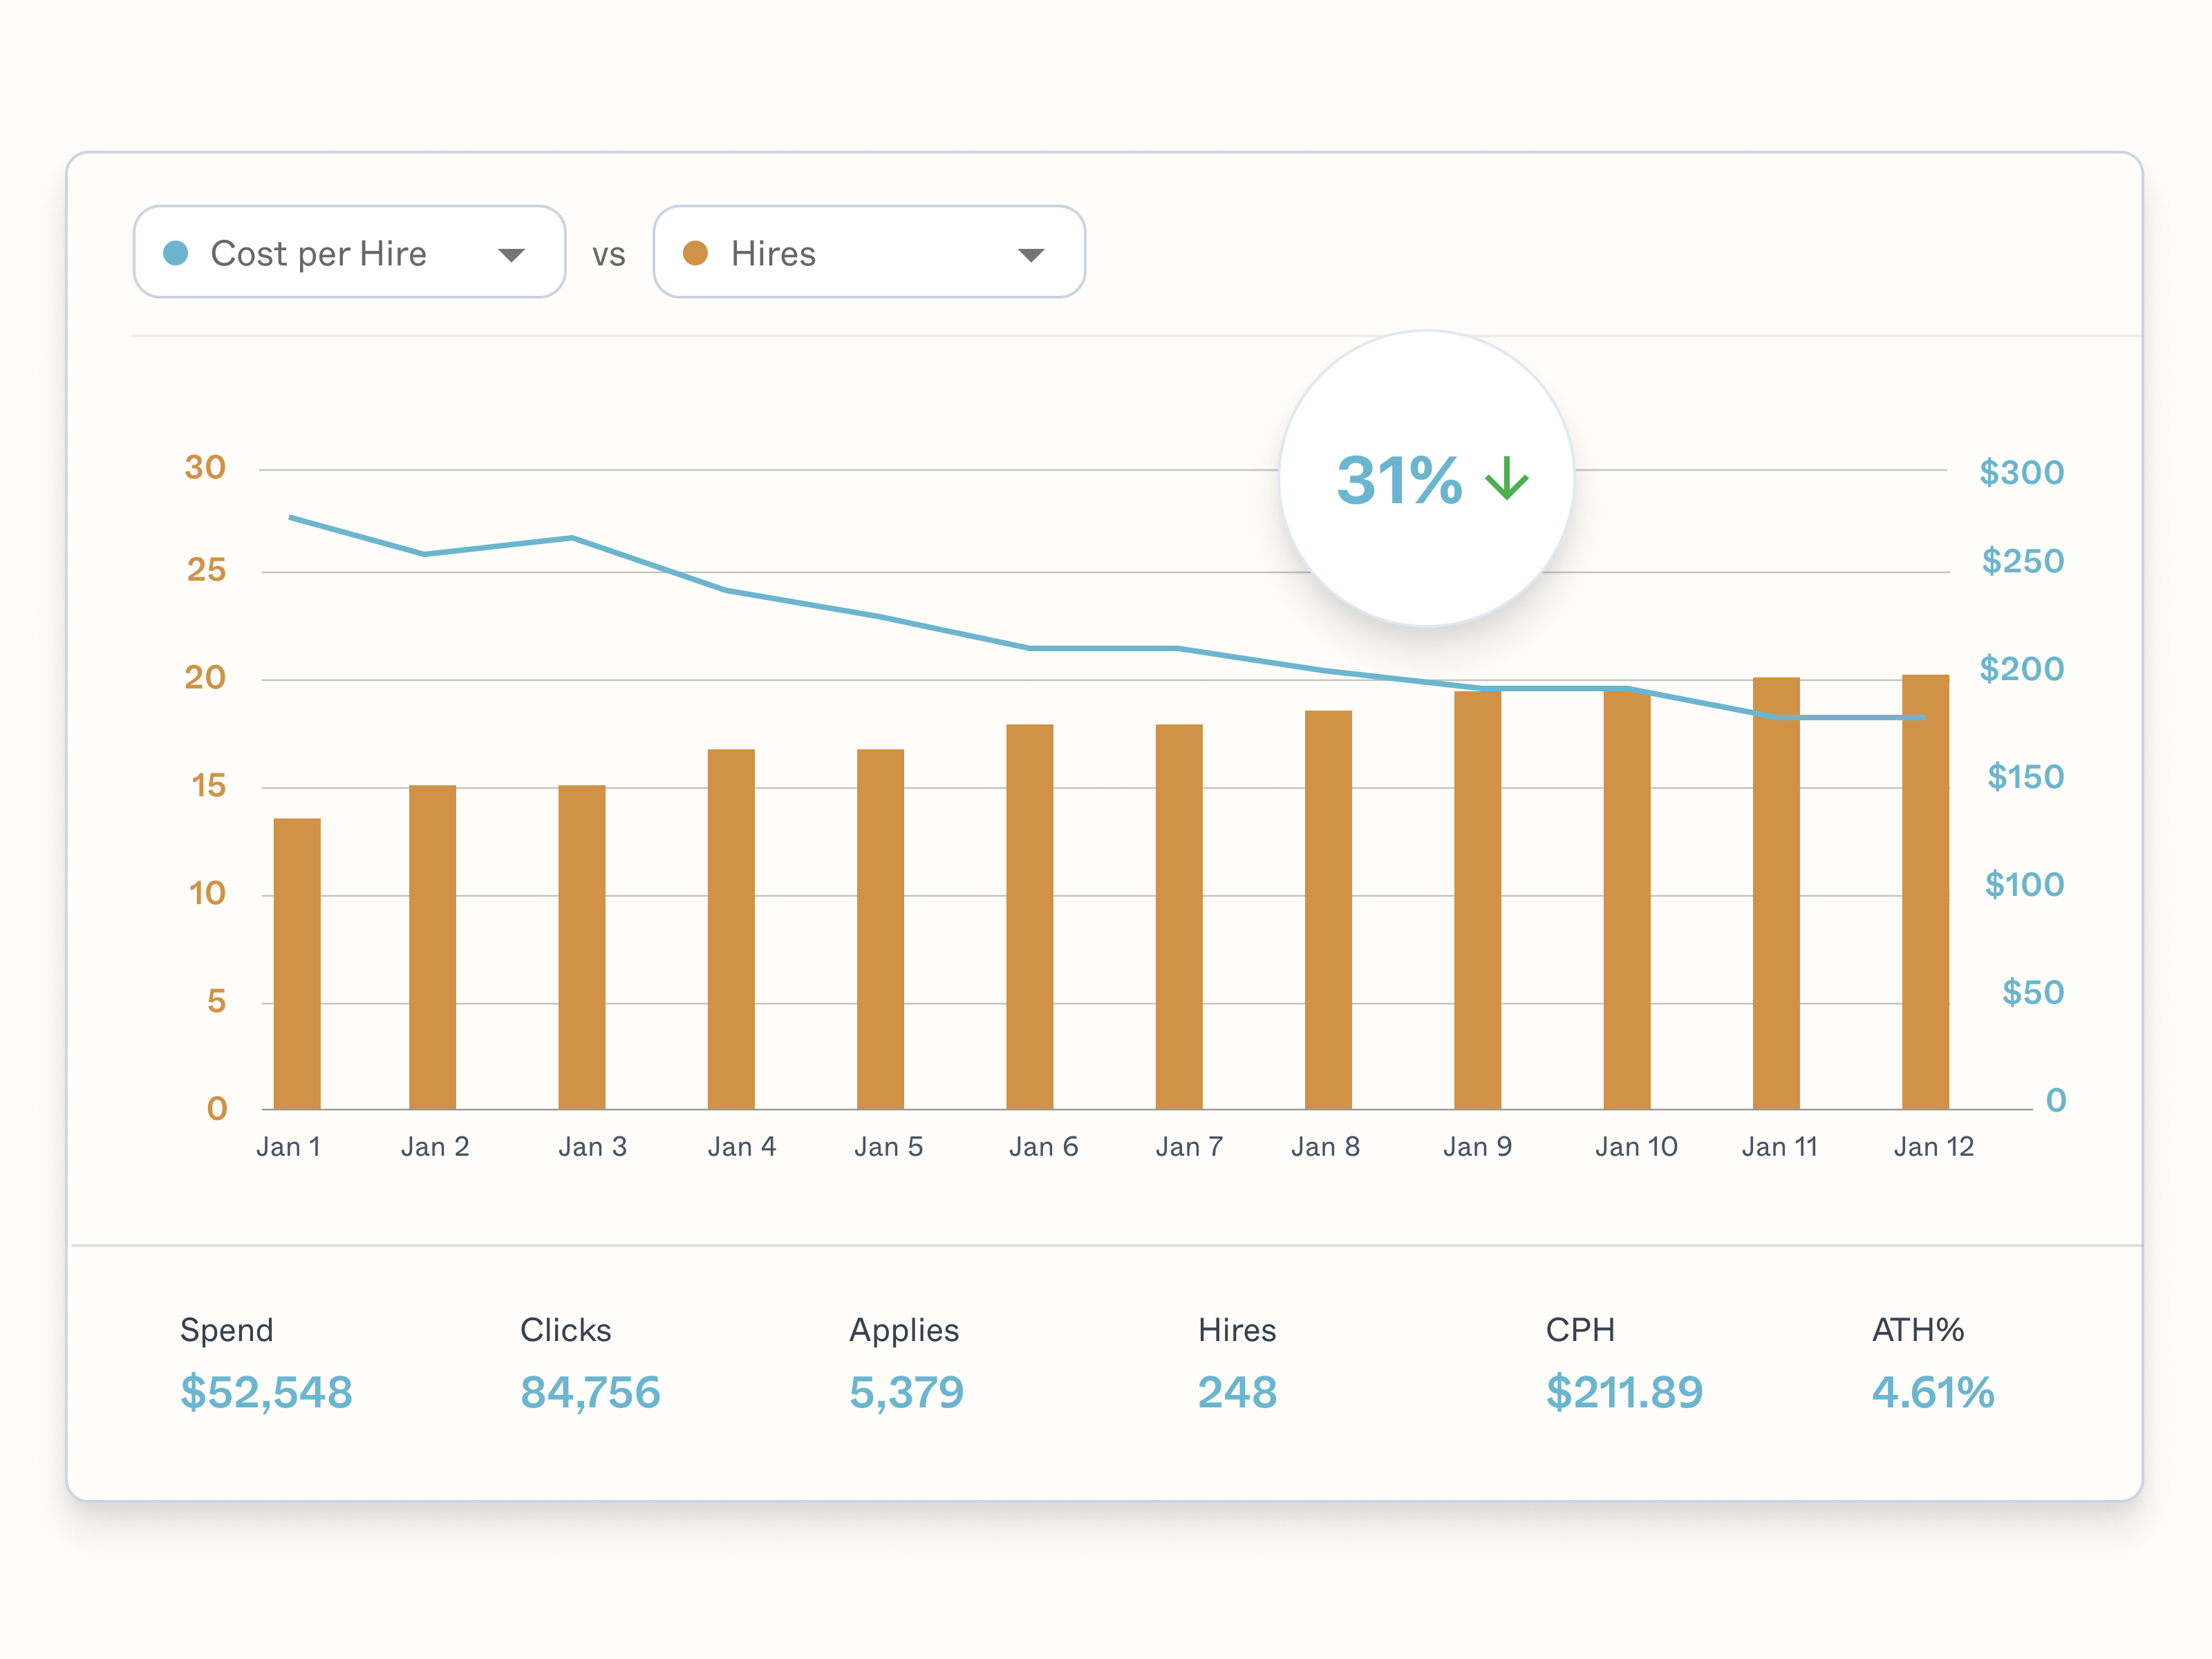
Task: Click the CPH value $211.89
Action: pyautogui.click(x=1623, y=1392)
